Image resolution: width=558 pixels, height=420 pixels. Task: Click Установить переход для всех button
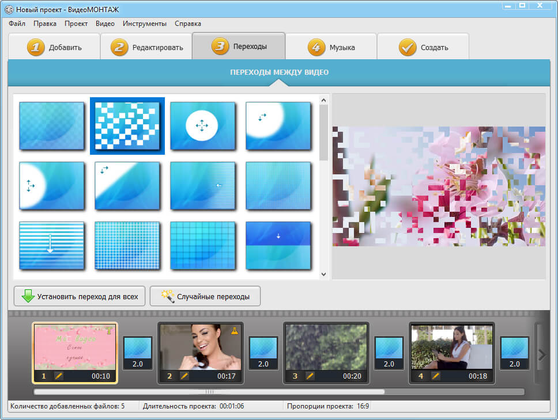(x=80, y=297)
